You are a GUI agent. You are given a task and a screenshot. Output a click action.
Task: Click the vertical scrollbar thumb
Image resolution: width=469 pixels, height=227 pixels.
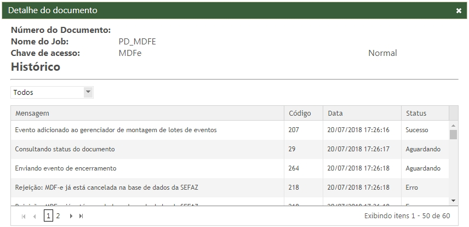pos(453,135)
